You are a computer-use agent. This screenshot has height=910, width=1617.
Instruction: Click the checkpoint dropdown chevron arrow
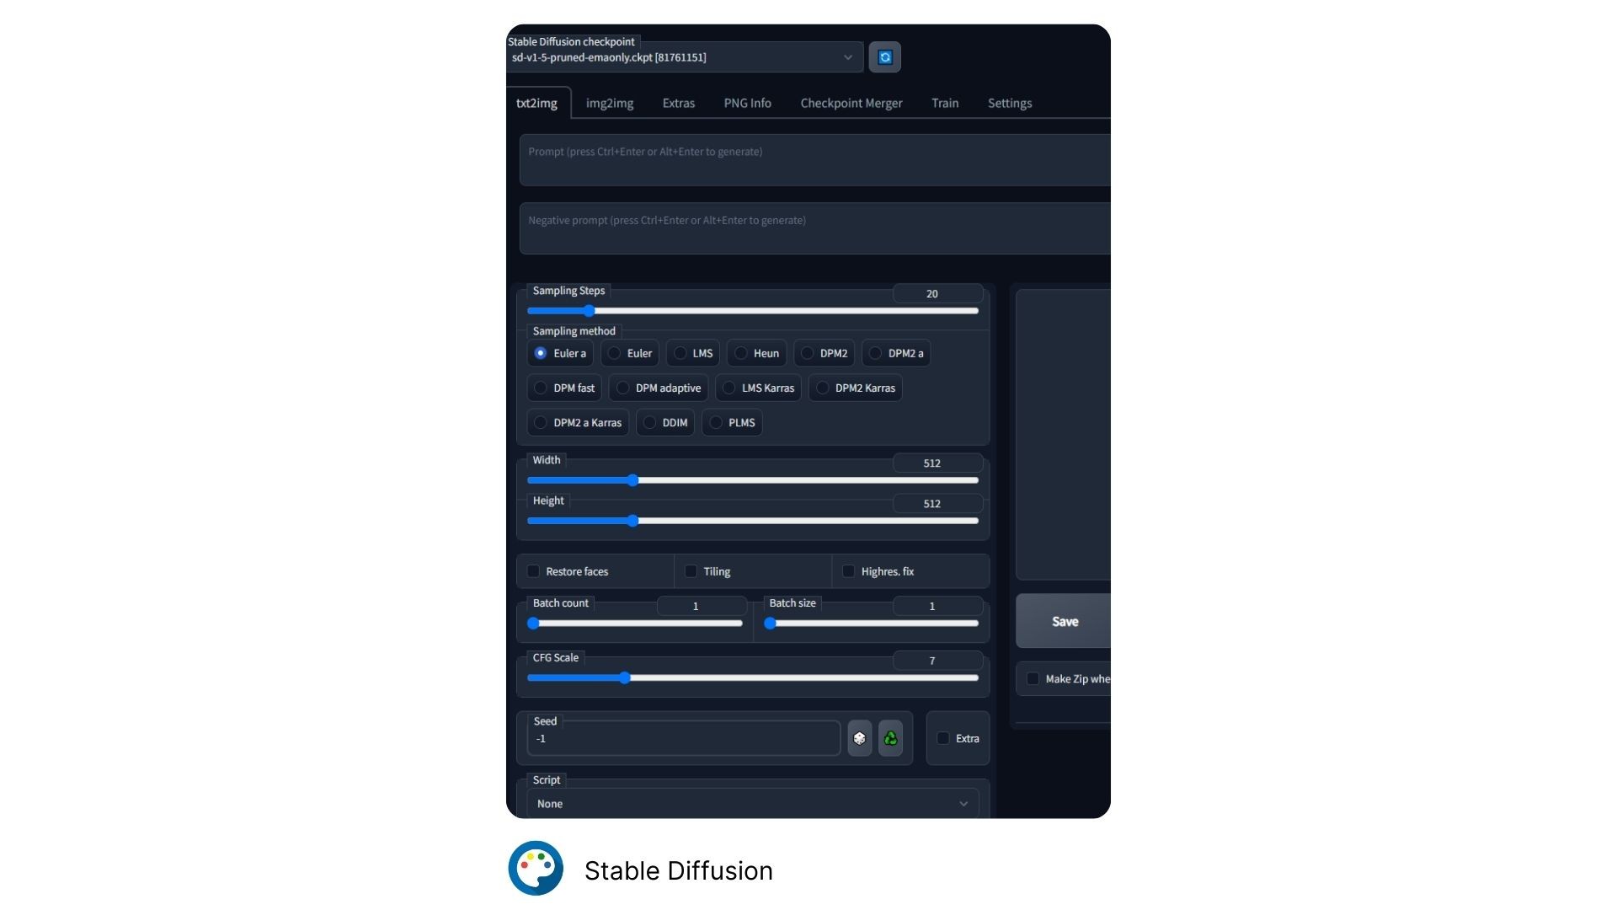pos(847,57)
